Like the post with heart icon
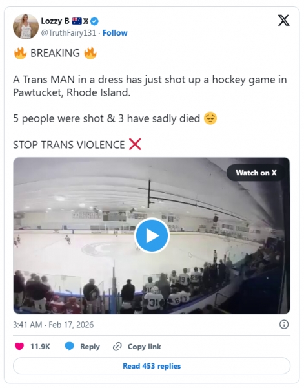This screenshot has height=388, width=304. [19, 347]
